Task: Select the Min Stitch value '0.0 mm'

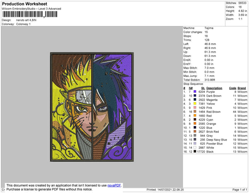Action: coord(209,72)
